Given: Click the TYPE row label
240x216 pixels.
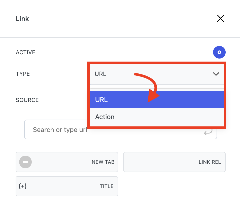Looking at the screenshot, I should (x=23, y=74).
